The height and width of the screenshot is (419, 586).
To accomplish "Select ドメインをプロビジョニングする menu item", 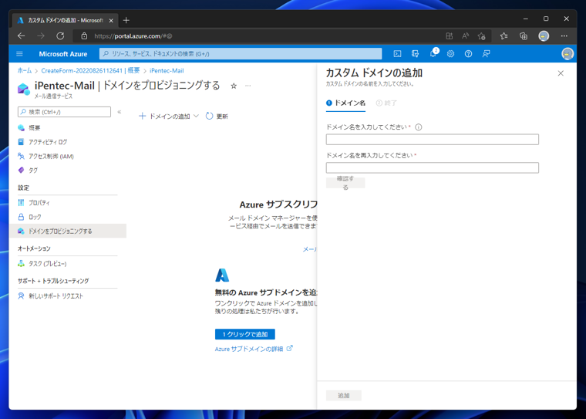I will pyautogui.click(x=68, y=231).
